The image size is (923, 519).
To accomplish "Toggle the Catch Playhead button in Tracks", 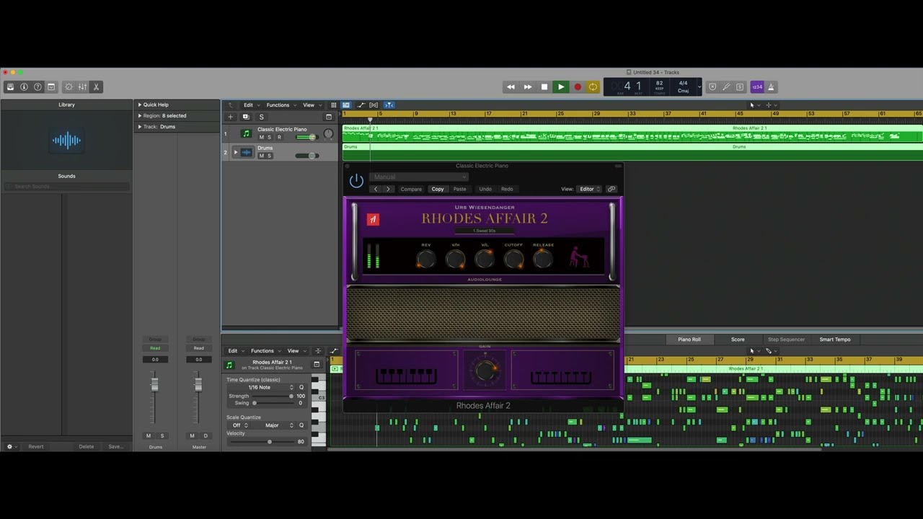I will pos(389,105).
